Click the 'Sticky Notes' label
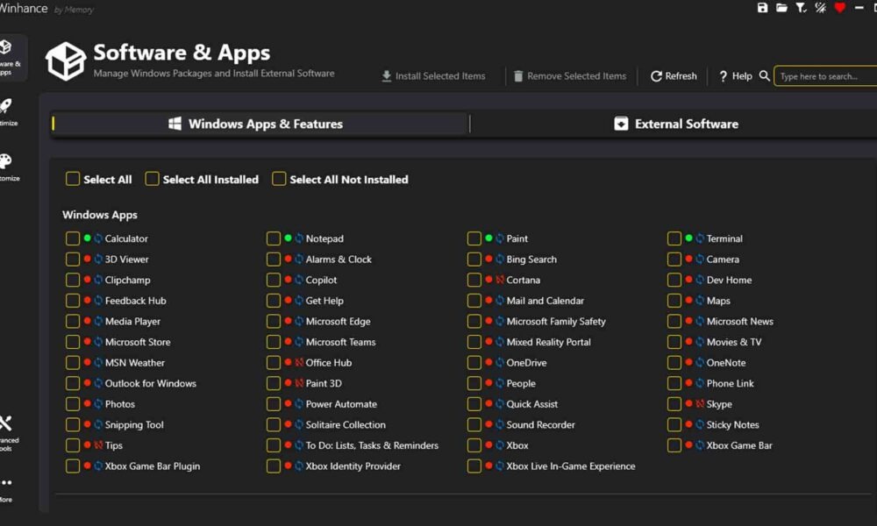 [x=732, y=425]
